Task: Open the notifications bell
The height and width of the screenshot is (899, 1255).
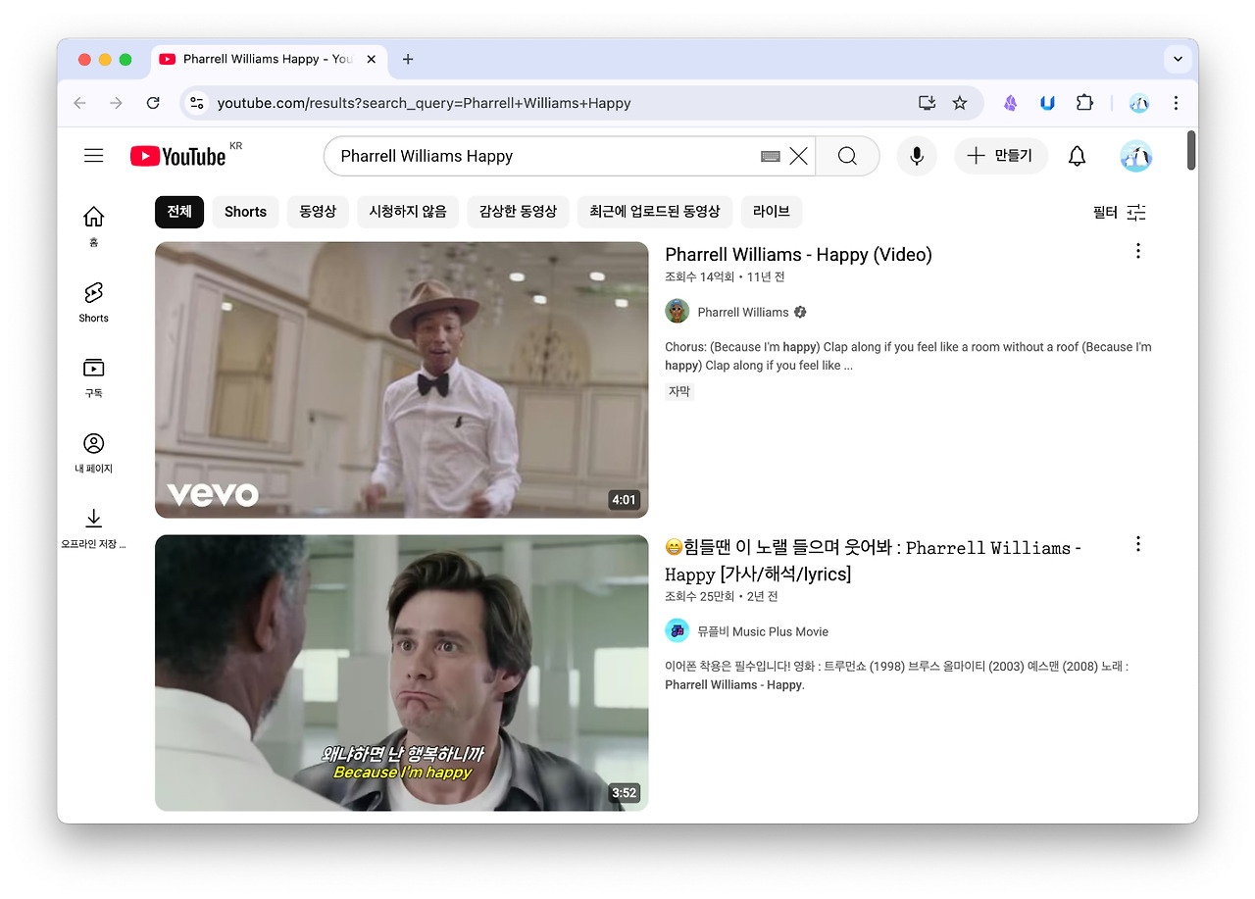Action: coord(1077,156)
